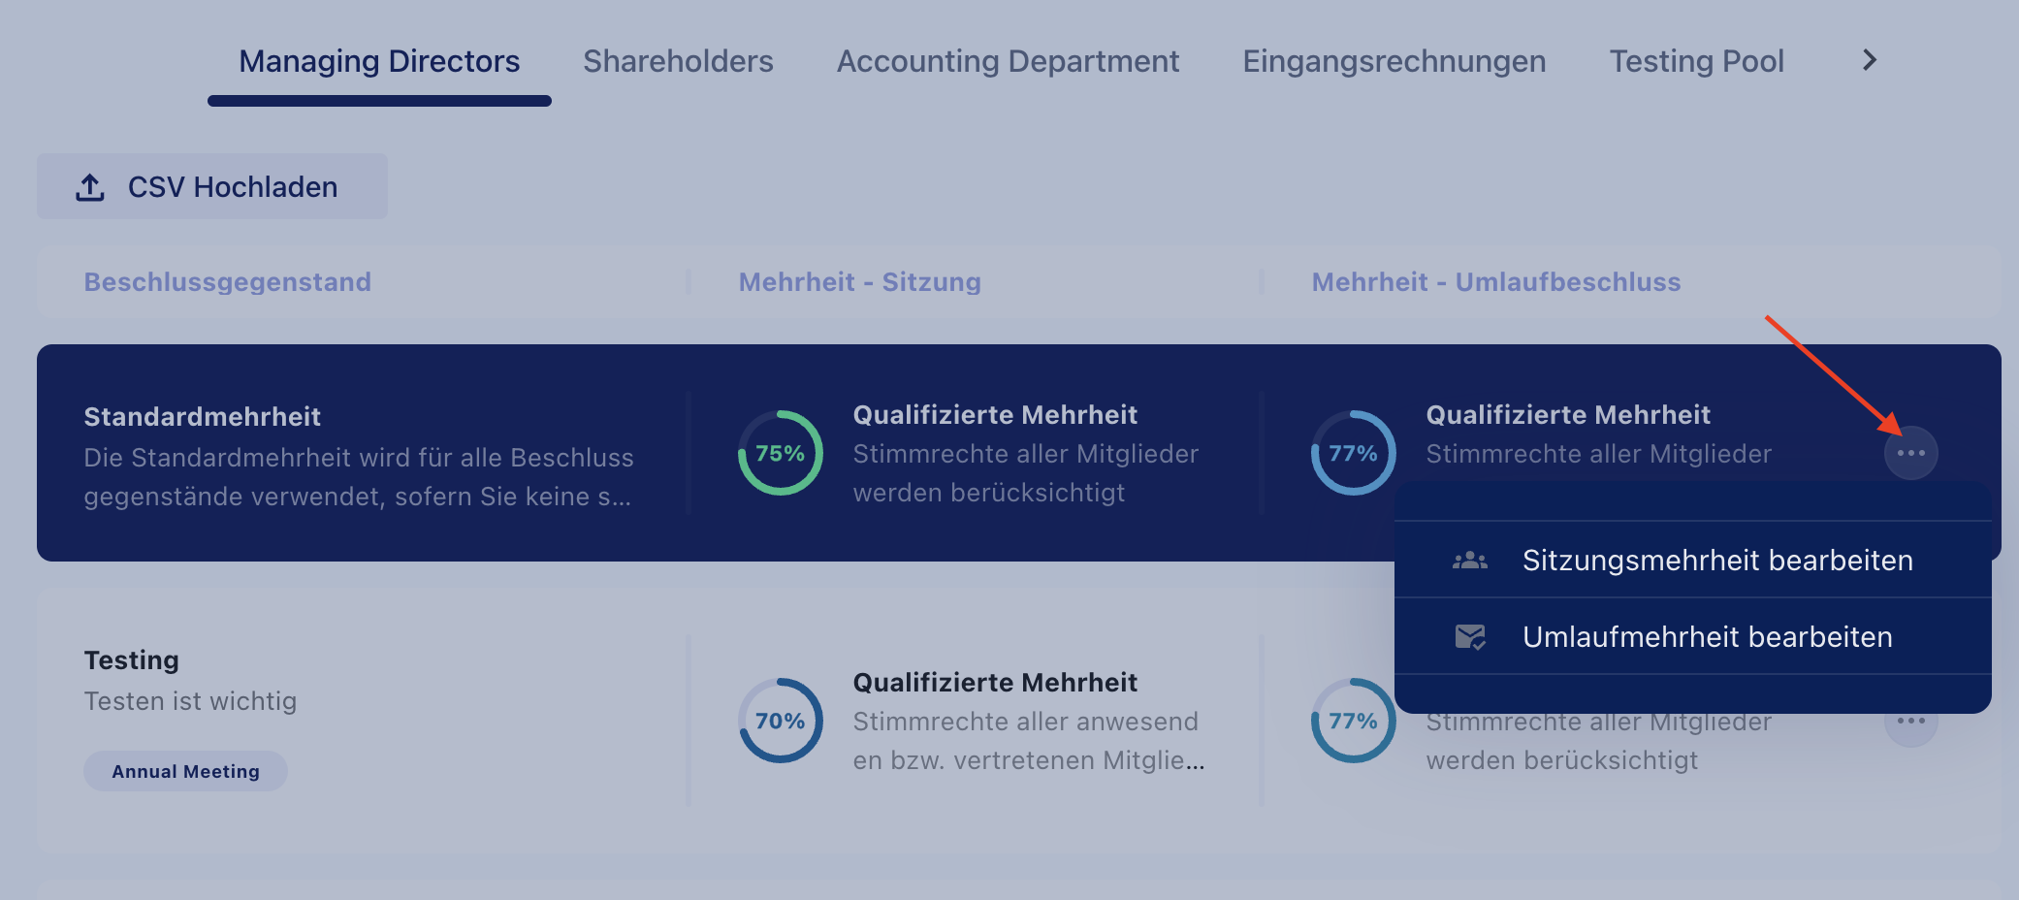The image size is (2019, 900).
Task: Open three-dots menu for Standardmehrheit row
Action: 1910,453
